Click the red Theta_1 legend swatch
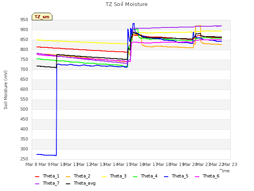Screen dimensions: 254x191 (x=37, y=177)
